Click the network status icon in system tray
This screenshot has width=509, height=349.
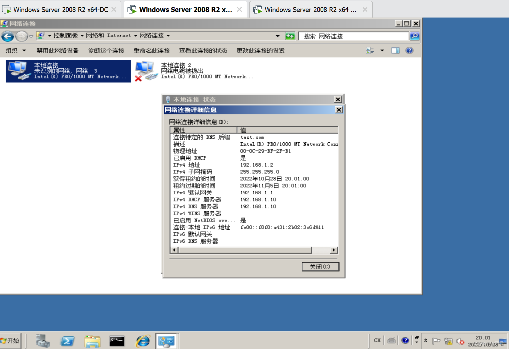(448, 341)
